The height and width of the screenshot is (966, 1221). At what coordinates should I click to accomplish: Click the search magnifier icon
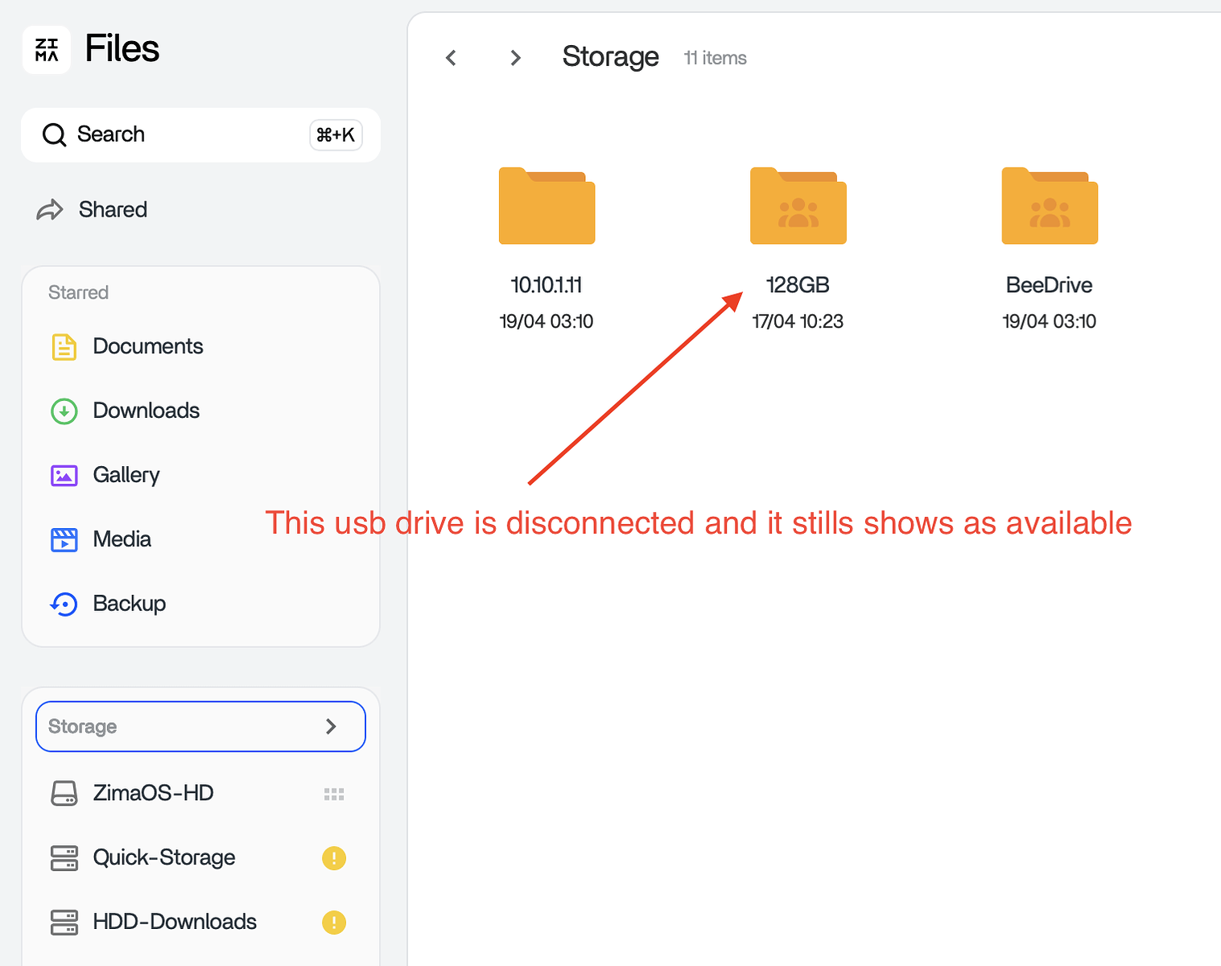click(x=54, y=134)
